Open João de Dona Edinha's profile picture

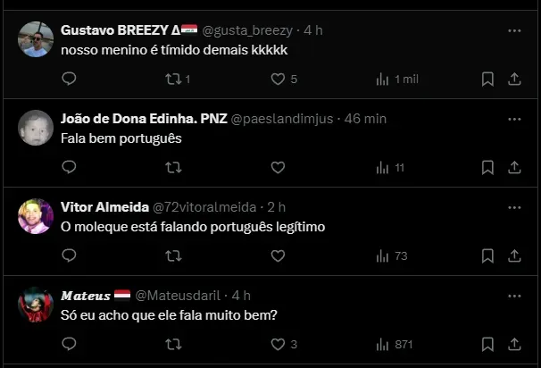tap(36, 128)
